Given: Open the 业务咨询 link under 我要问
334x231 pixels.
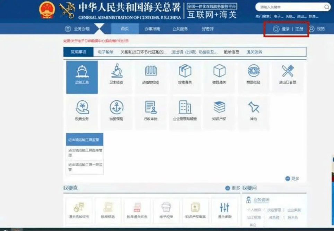Looking at the screenshot, I should coord(261,200).
